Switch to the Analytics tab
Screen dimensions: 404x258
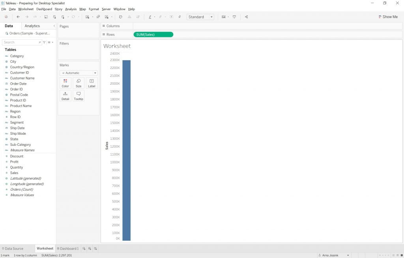point(32,26)
